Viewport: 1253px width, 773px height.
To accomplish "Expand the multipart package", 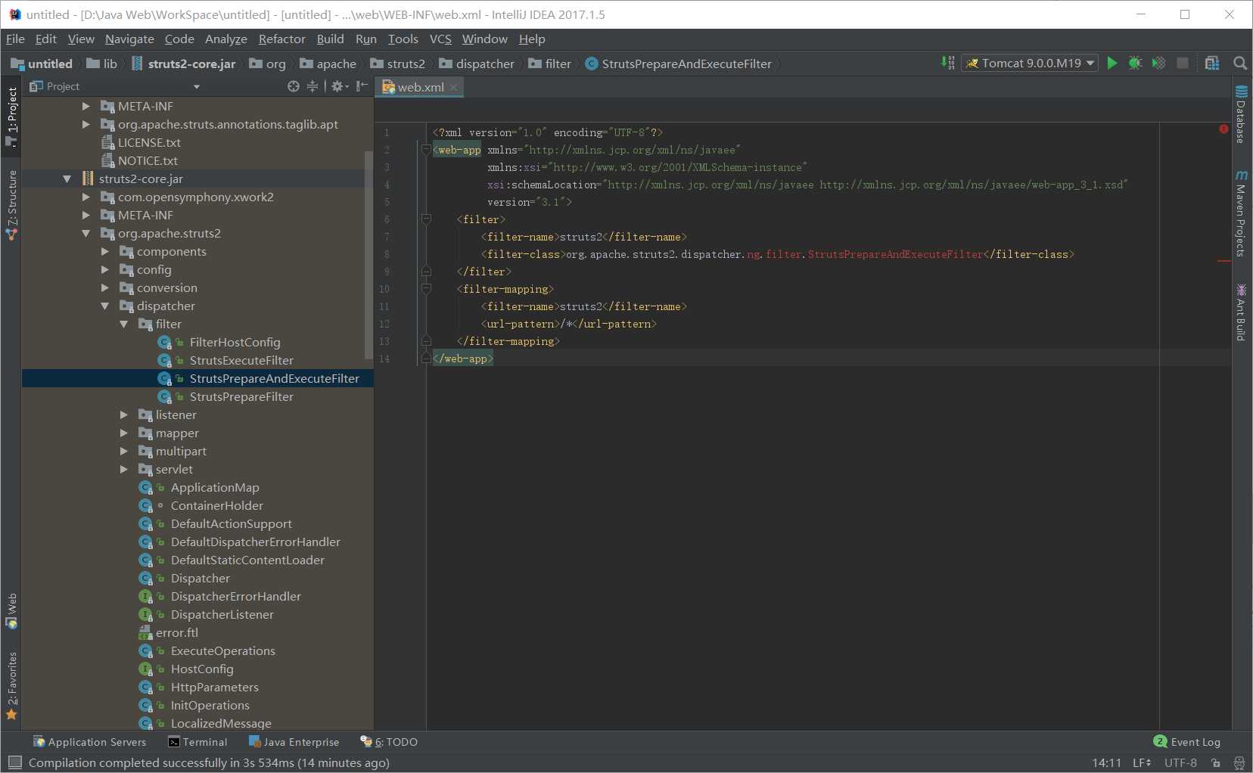I will [x=124, y=452].
